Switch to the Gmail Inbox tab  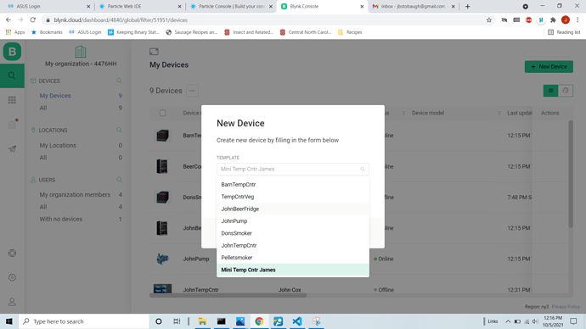click(x=413, y=6)
